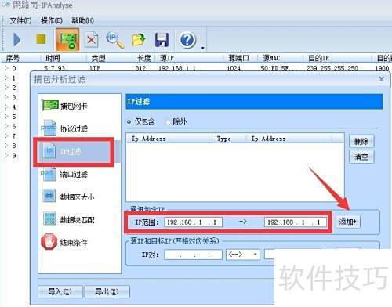This screenshot has height=307, width=392.
Task: Expand packet row 6
Action: 6,126
